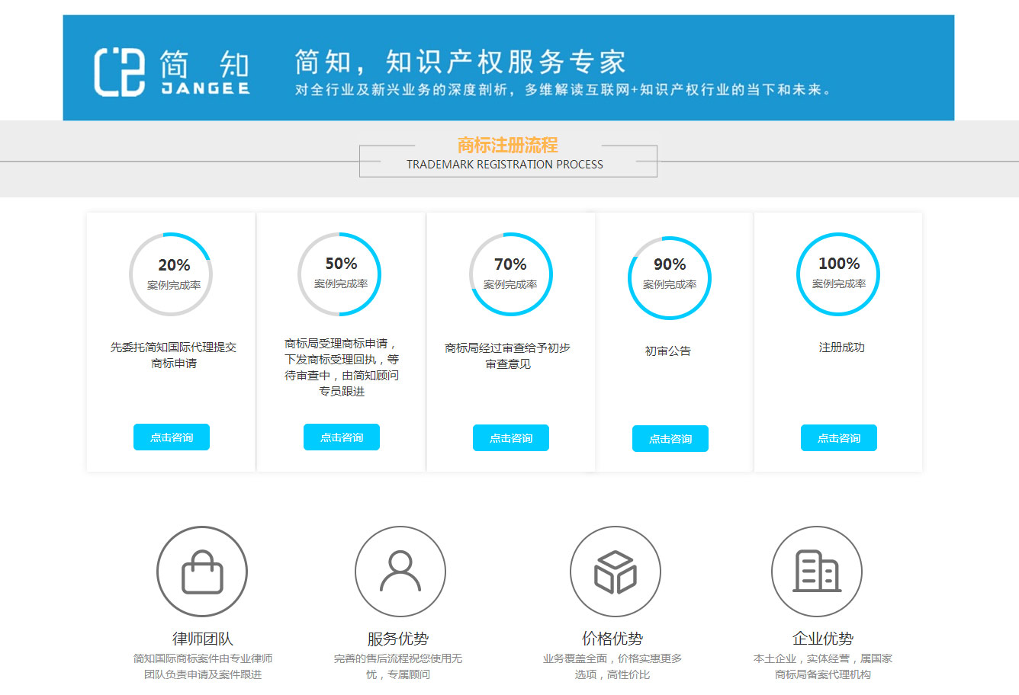This screenshot has width=1019, height=695.
Task: Click the JANGEE logo in the banner
Action: [x=172, y=72]
